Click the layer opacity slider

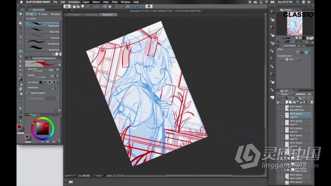pyautogui.click(x=301, y=94)
